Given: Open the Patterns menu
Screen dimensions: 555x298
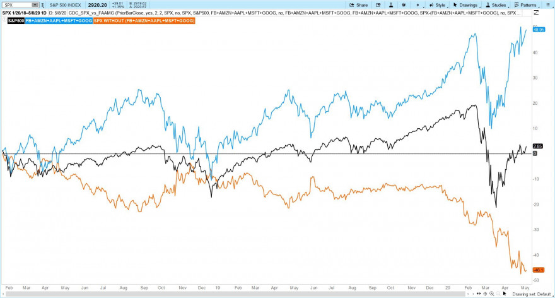Looking at the screenshot, I should point(525,5).
